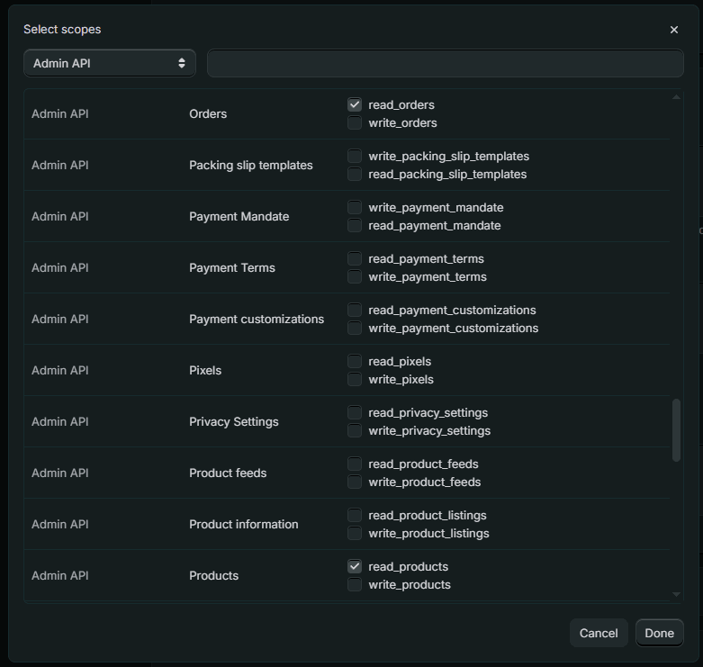Enable write_payment_customizations scope
The height and width of the screenshot is (667, 703).
tap(355, 328)
